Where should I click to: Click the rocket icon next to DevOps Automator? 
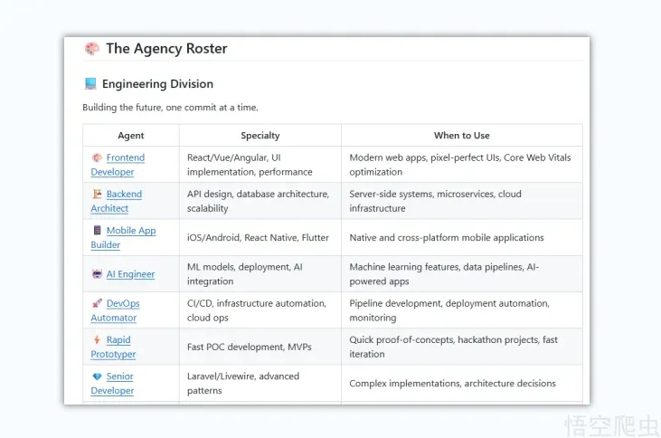[x=97, y=303]
